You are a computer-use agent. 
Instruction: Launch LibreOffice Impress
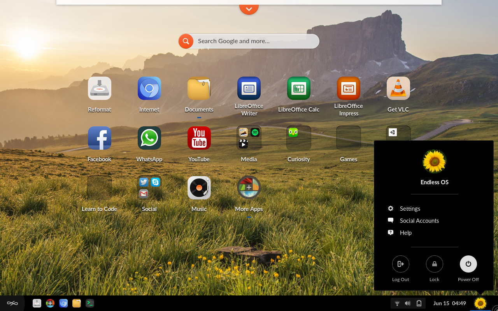pyautogui.click(x=349, y=89)
